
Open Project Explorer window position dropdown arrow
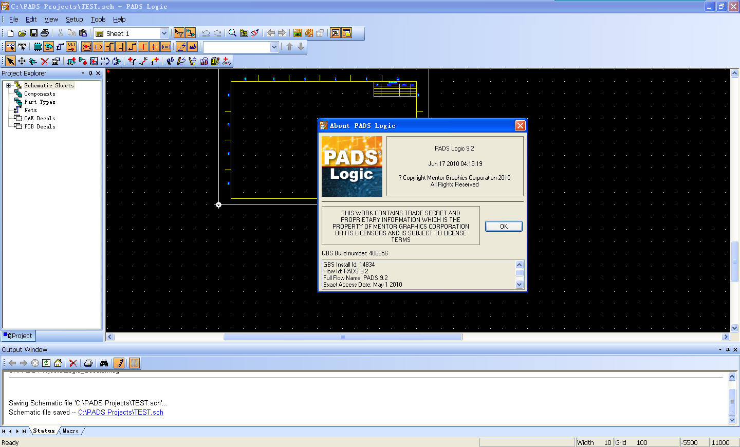pos(83,73)
